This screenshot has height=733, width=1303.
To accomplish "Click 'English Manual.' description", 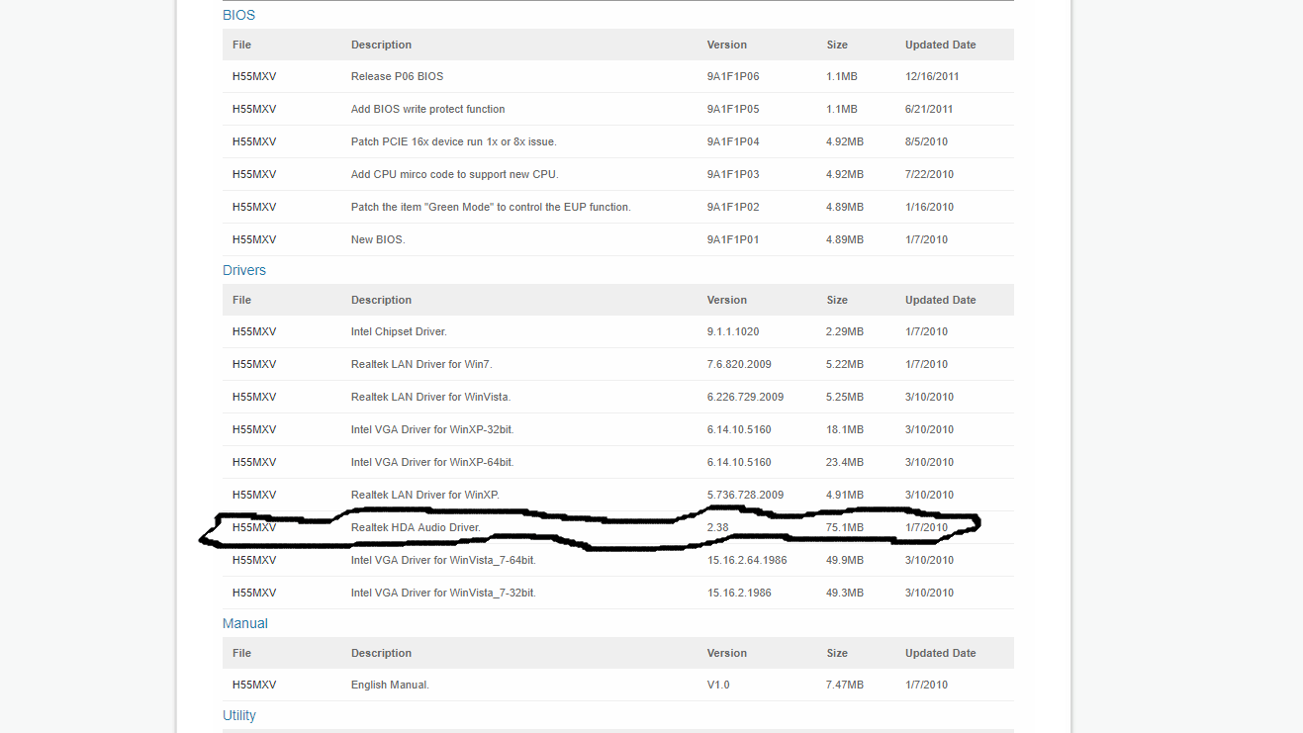I will (x=390, y=685).
